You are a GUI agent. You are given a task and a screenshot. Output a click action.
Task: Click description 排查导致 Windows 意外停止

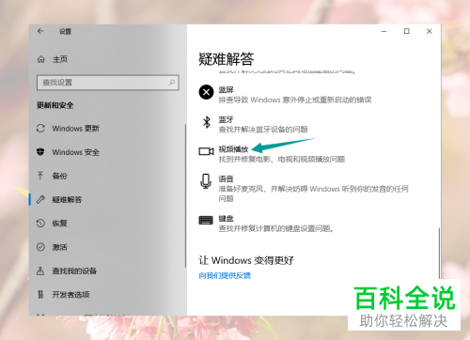pos(295,100)
